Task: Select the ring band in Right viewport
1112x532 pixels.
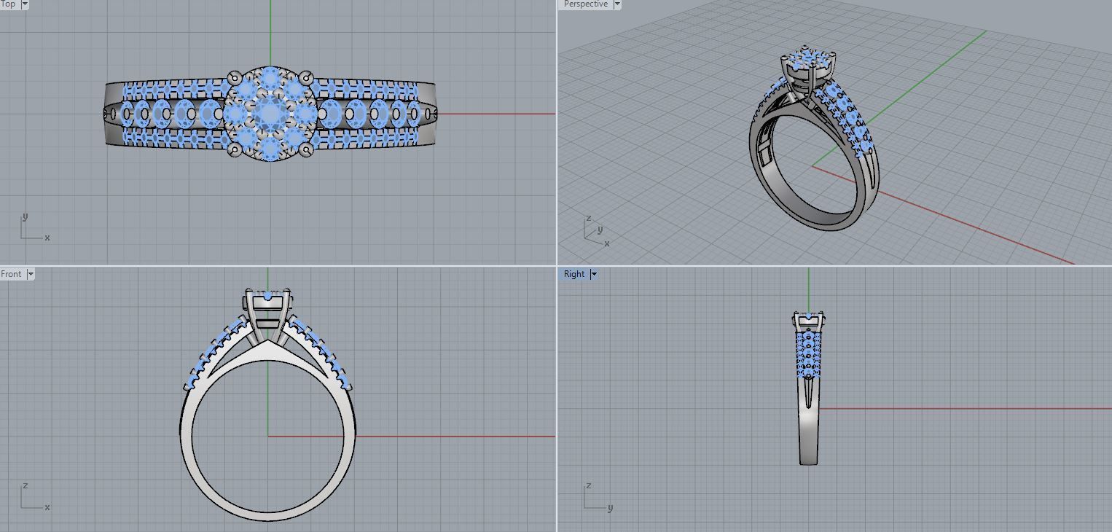Action: pos(808,423)
